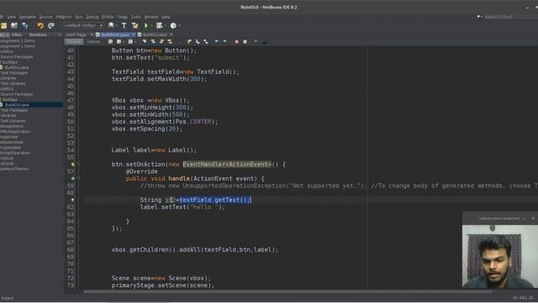Click the hint icon on the String str line

(x=72, y=200)
